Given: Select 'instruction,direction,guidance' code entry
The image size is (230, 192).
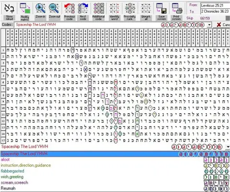Looking at the screenshot, I should click(x=26, y=165).
